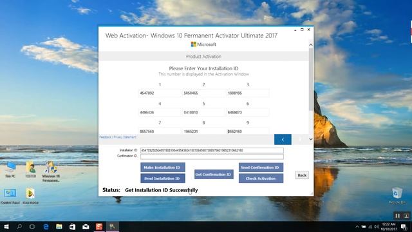This screenshot has width=412, height=232.
Task: Click the Microsoft logo in activation page
Action: click(203, 44)
